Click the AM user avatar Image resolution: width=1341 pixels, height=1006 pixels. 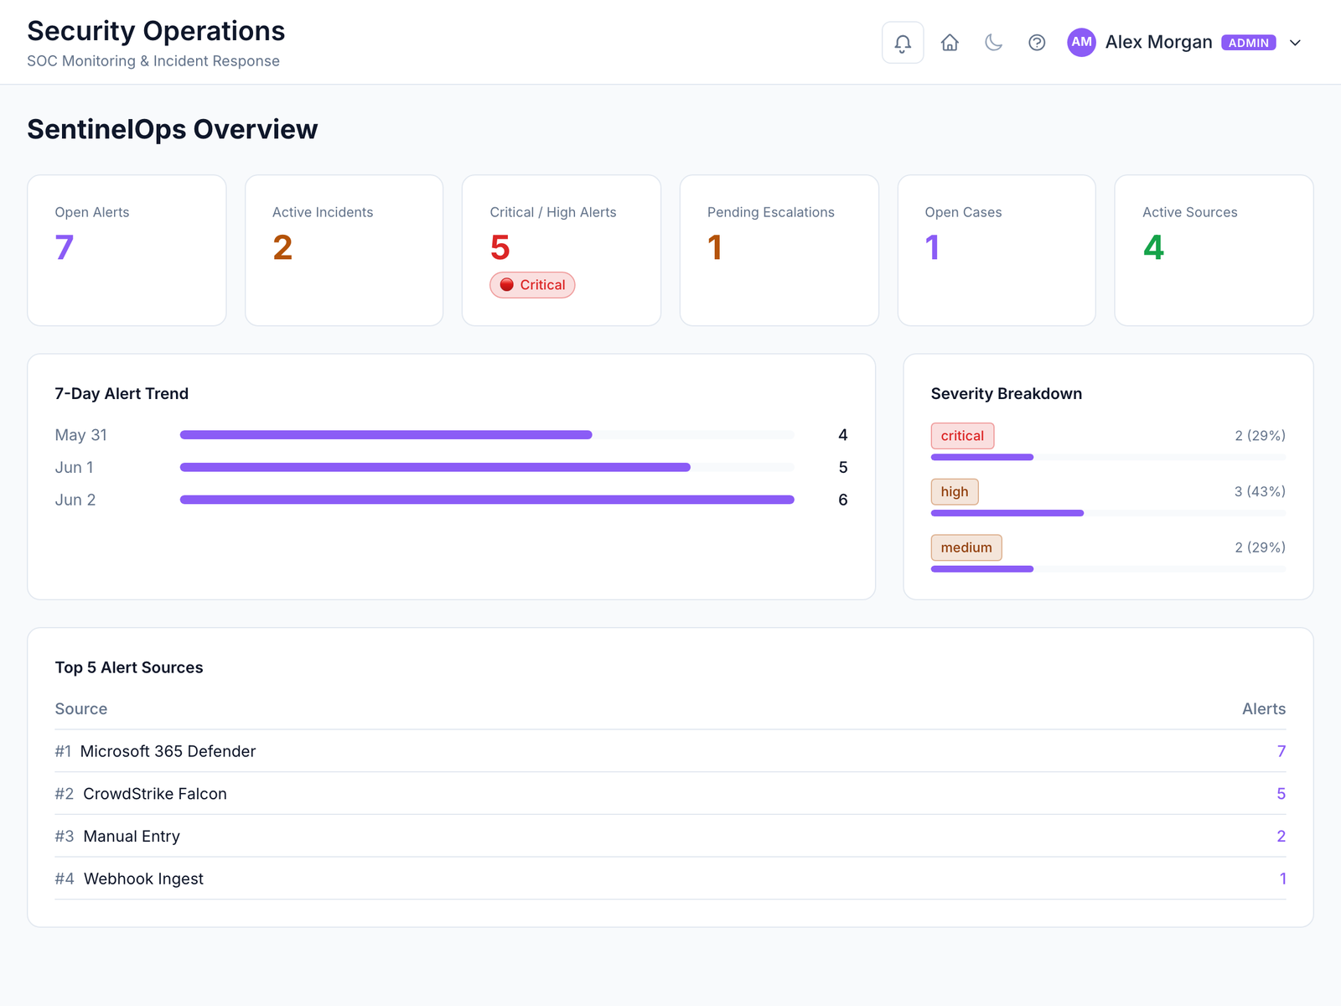(x=1081, y=42)
